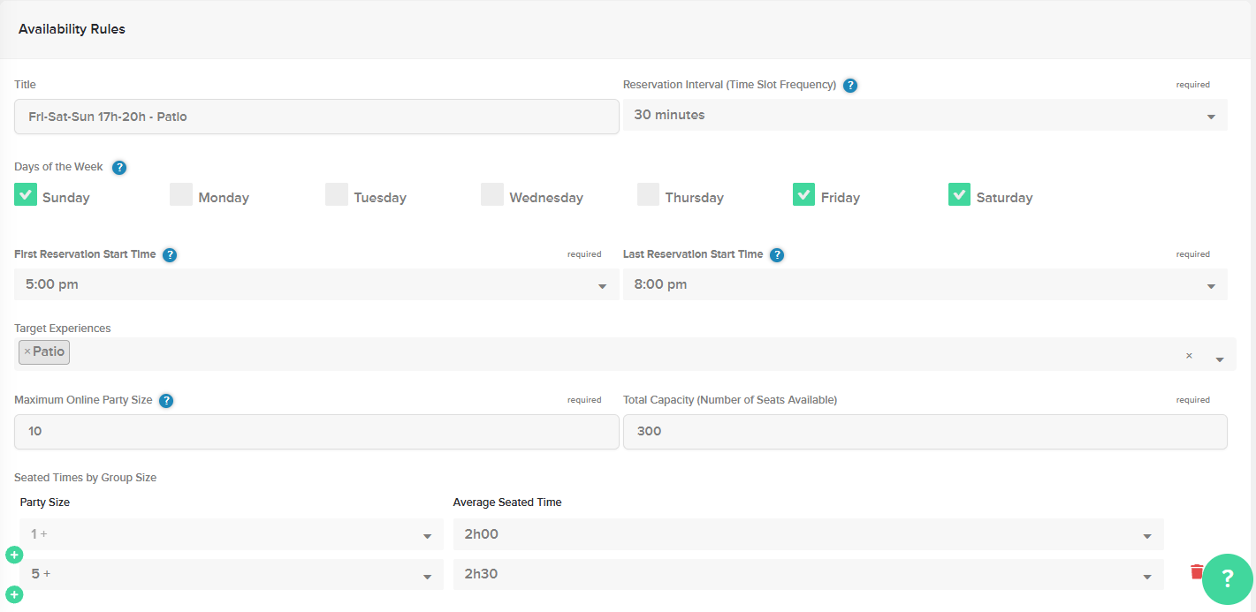1256x612 pixels.
Task: Click the Days of the Week help icon
Action: [119, 167]
